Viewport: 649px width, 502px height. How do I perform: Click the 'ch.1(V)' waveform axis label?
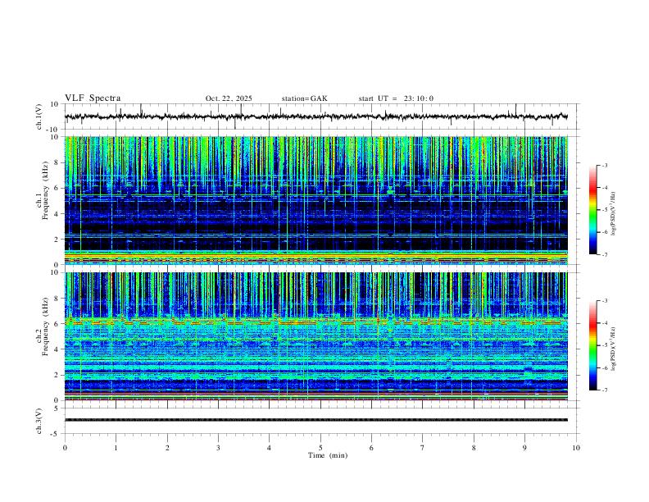[x=39, y=116]
